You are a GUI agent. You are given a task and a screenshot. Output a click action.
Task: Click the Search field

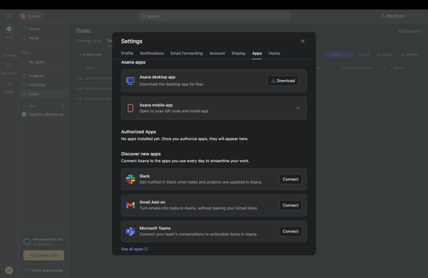coord(214,16)
